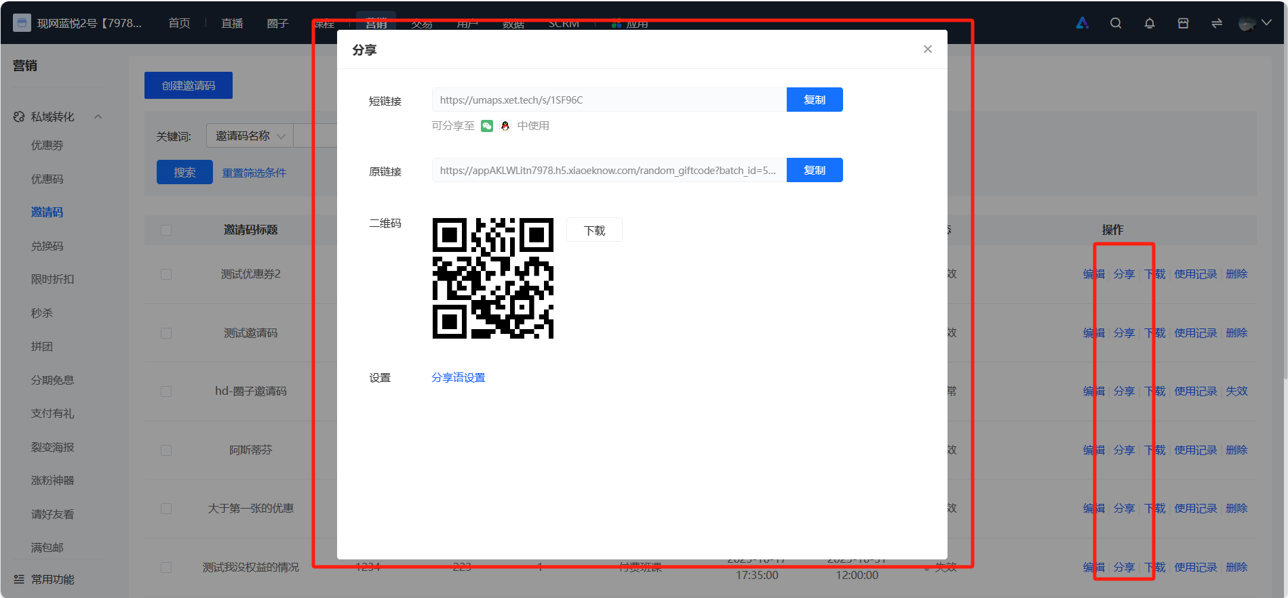Collapse the 私域转化 sidebar group chevron
Image resolution: width=1288 pixels, height=598 pixels.
(98, 116)
